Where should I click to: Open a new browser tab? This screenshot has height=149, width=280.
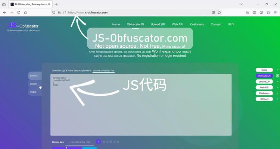[x=56, y=4]
